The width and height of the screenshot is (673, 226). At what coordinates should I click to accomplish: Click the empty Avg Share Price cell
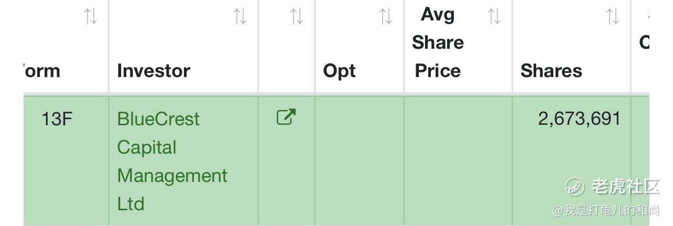[x=458, y=160]
